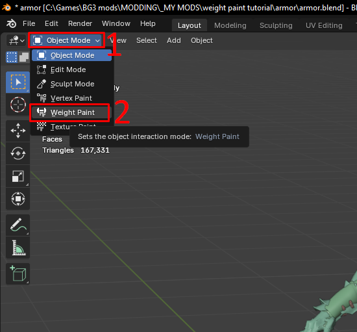The height and width of the screenshot is (332, 357).
Task: Activate the 3D Cursor tool
Action: click(18, 105)
